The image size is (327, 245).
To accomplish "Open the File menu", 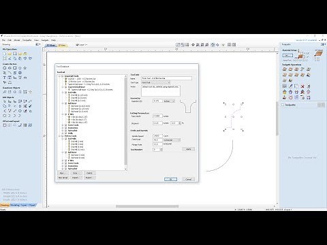I will pos(3,40).
